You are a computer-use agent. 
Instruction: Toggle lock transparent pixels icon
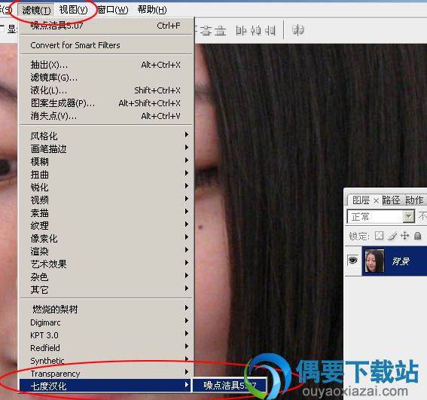(379, 236)
